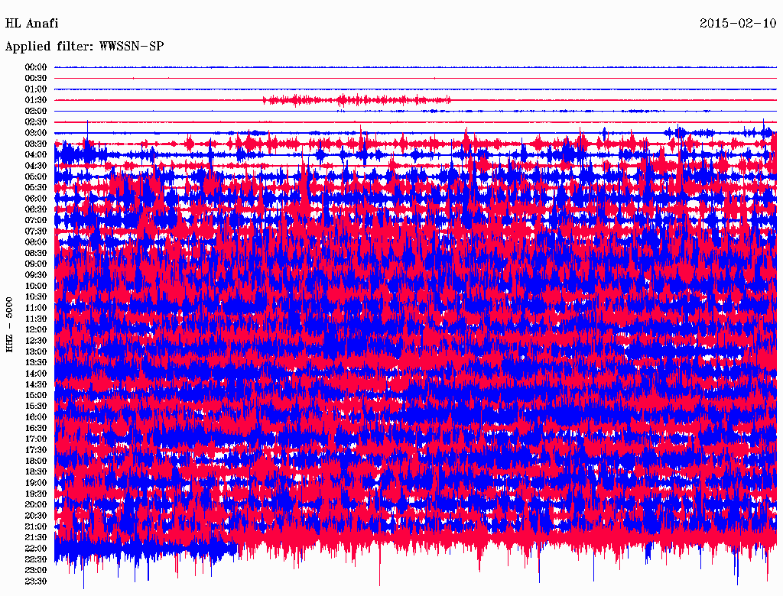Click the red seismic burst on the 01:30 trace
783x596 pixels.
tap(357, 100)
